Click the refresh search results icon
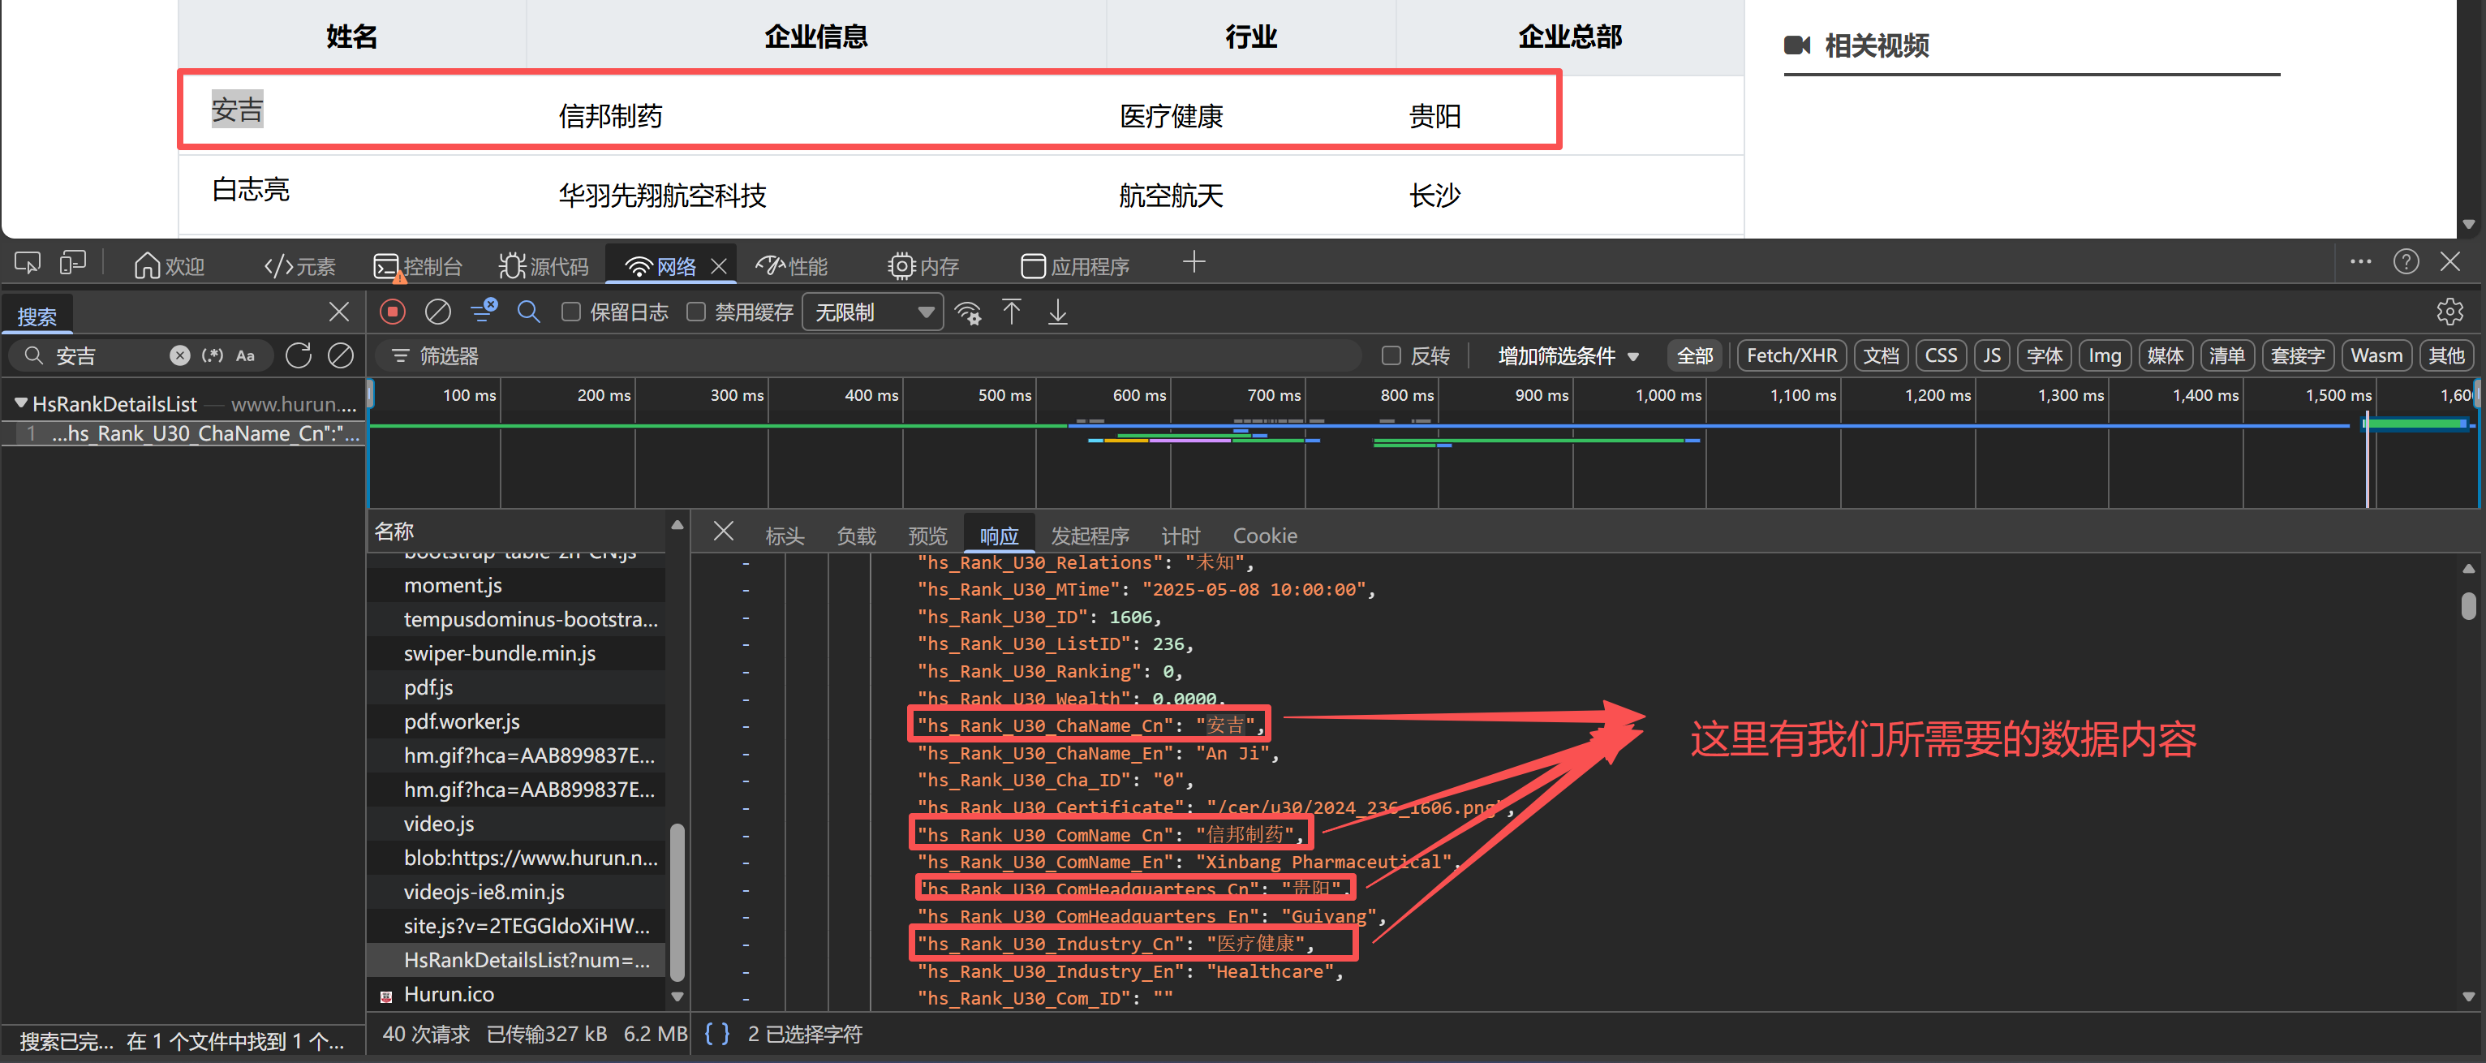 299,355
